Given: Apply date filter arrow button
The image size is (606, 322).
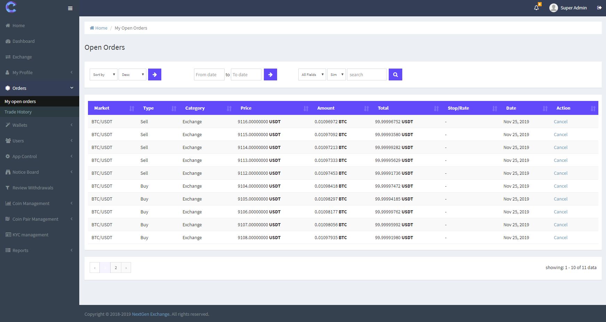Looking at the screenshot, I should pyautogui.click(x=270, y=74).
